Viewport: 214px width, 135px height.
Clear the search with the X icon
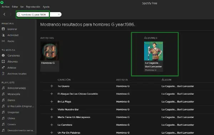pyautogui.click(x=59, y=14)
